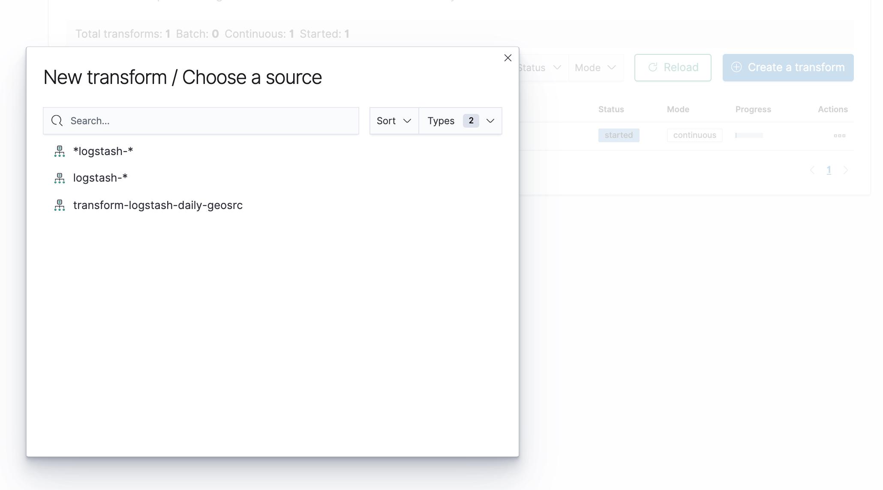This screenshot has height=490, width=883.
Task: Click the transform progress bar
Action: (x=749, y=135)
